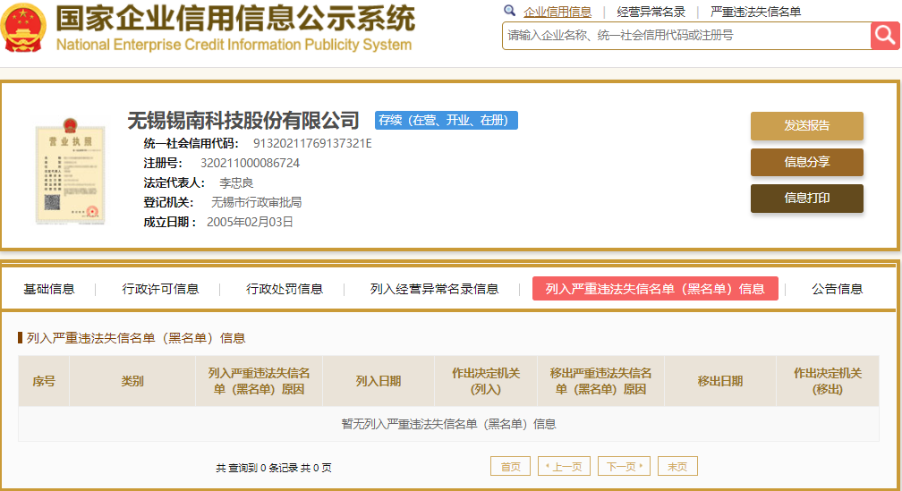Click the national emblem logo

[23, 28]
